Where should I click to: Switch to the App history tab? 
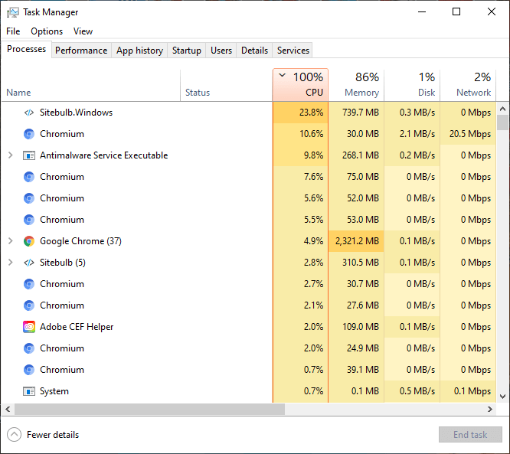point(139,51)
